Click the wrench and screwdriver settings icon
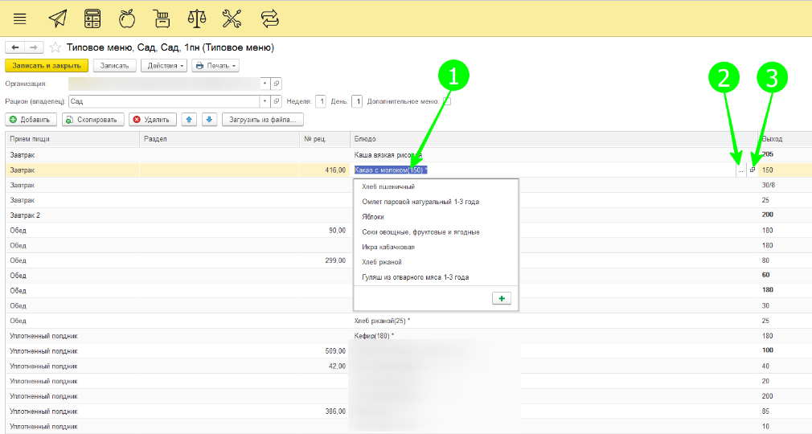 (231, 18)
